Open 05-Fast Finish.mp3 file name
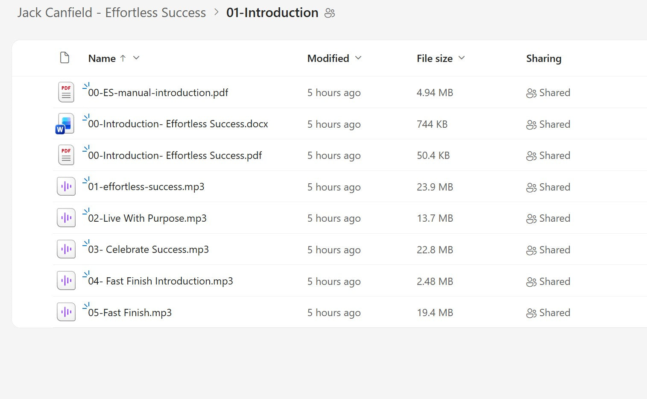 click(x=130, y=313)
